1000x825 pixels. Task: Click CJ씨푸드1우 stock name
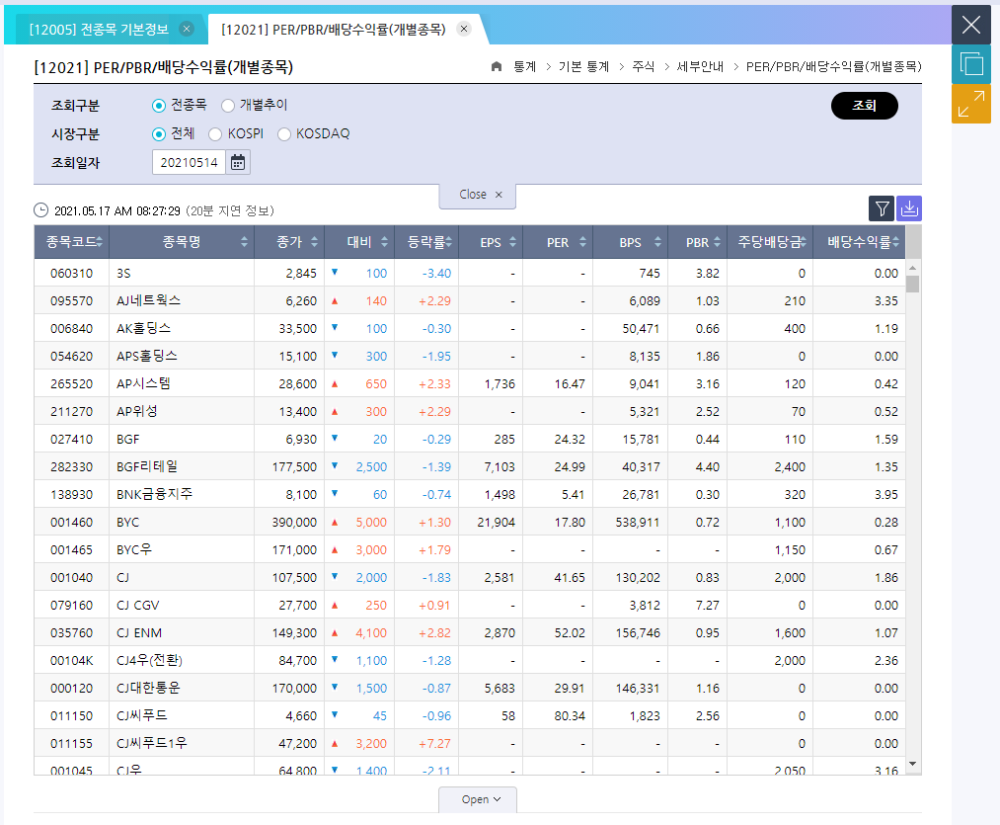(x=152, y=743)
